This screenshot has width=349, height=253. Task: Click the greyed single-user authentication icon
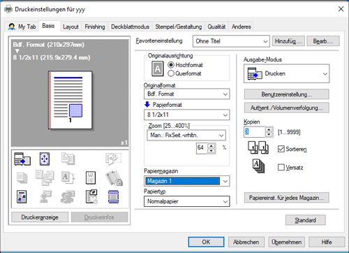(x=45, y=196)
